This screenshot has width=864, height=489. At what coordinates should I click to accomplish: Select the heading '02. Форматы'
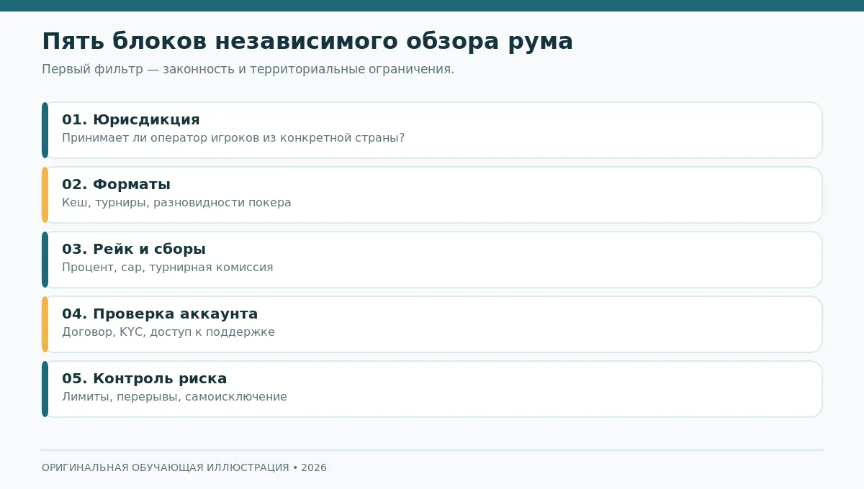pos(116,185)
